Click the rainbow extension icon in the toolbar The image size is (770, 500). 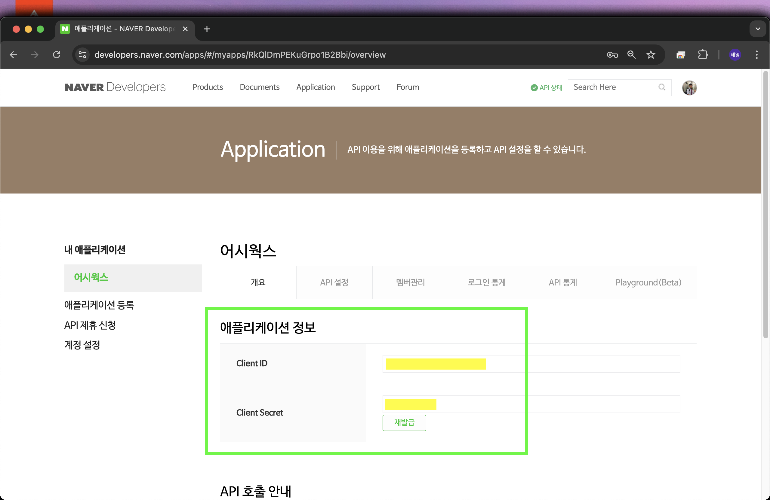(x=681, y=55)
